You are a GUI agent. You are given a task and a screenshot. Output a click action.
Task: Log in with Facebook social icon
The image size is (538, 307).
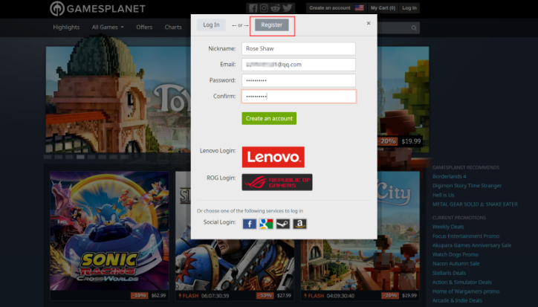[250, 224]
